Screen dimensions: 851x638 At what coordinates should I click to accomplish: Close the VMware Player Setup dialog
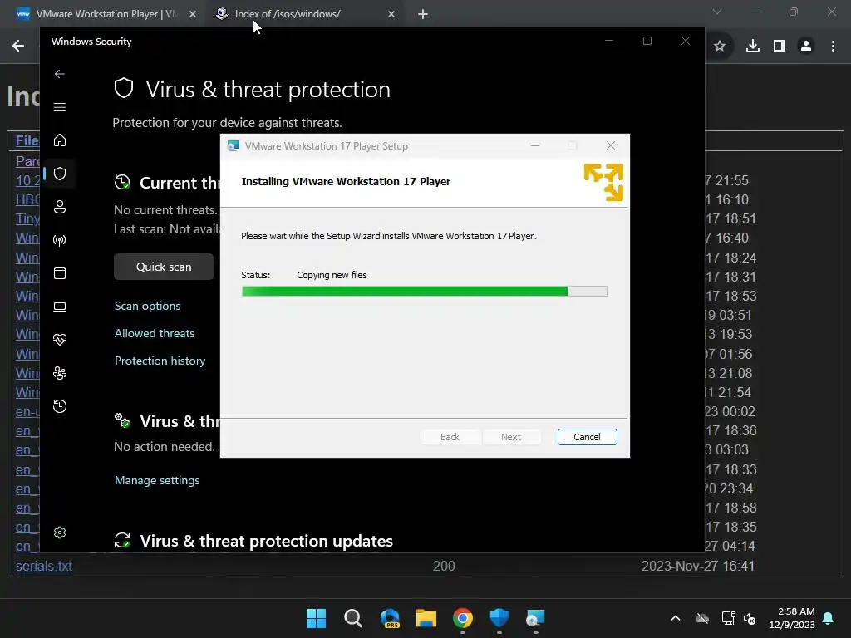(x=611, y=145)
